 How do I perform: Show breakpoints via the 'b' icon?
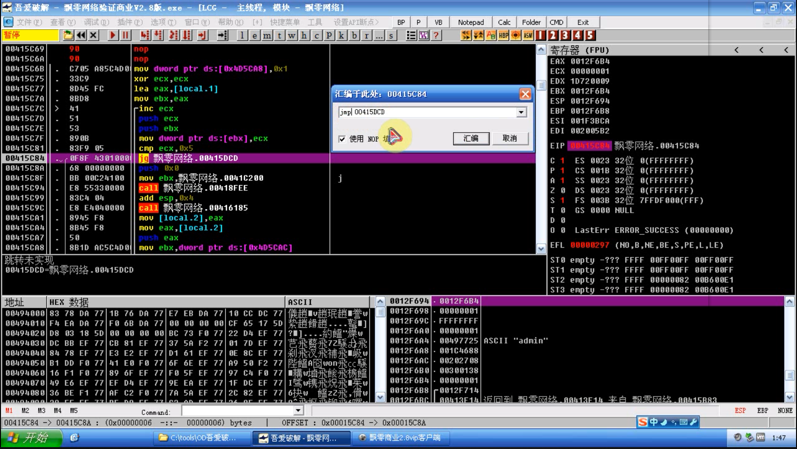354,35
